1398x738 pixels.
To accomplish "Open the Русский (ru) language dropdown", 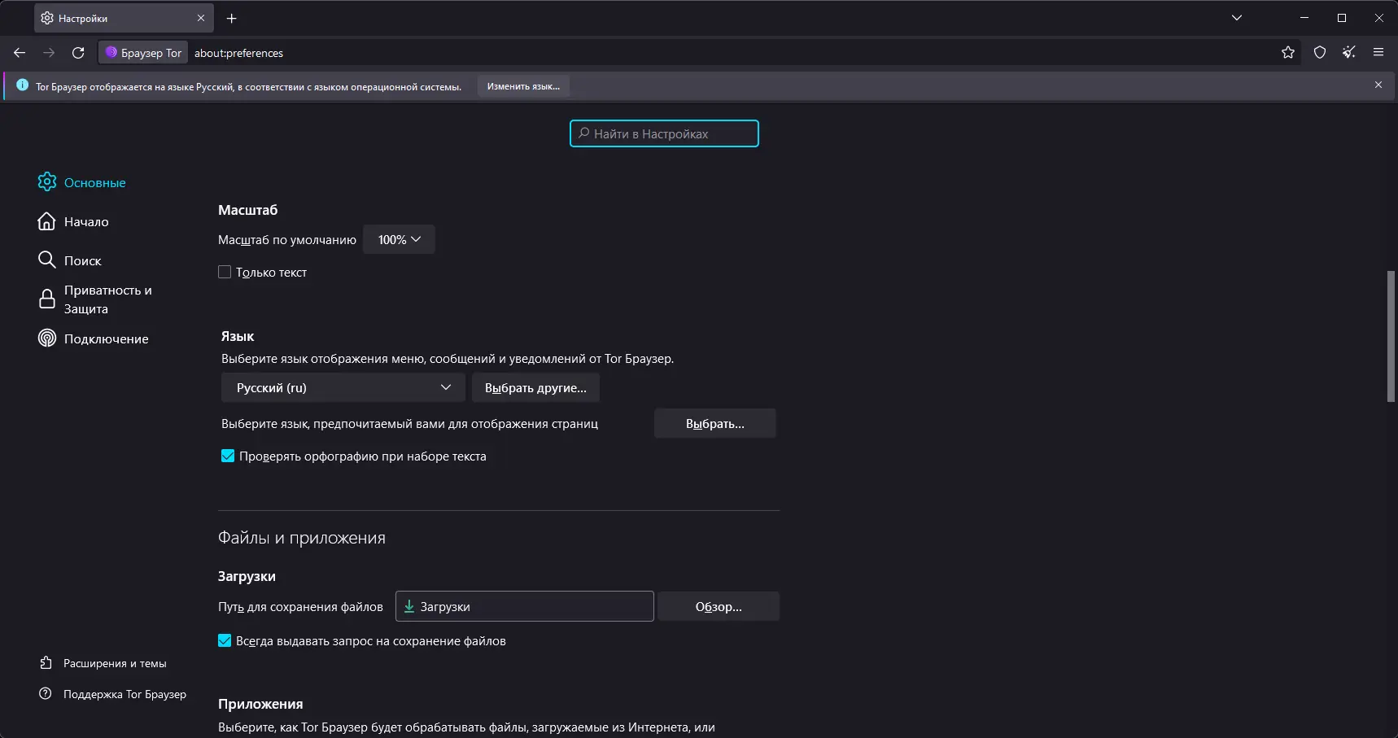I will click(x=343, y=387).
